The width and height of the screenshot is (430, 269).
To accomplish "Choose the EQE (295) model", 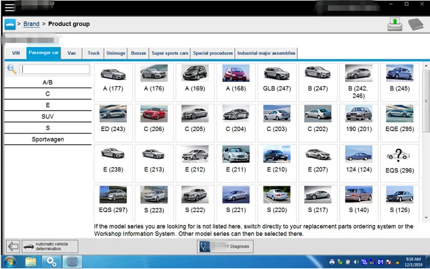I will 400,123.
